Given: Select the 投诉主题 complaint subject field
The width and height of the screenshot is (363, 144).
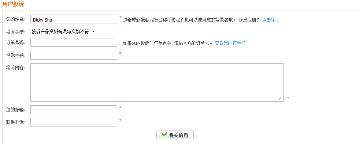Looking at the screenshot, I should click(x=74, y=55).
